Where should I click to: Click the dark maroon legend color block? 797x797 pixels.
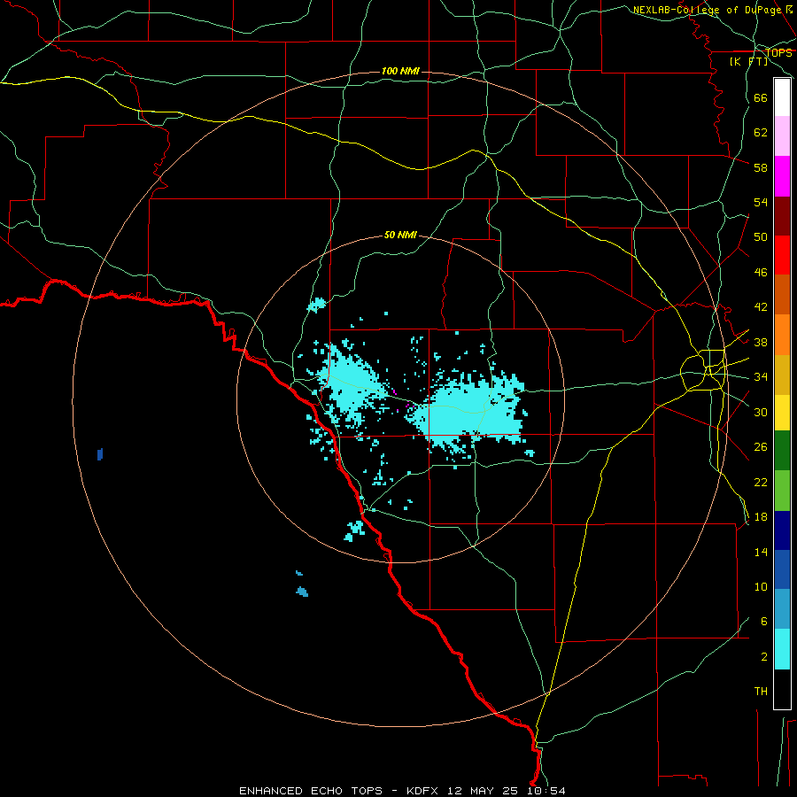pyautogui.click(x=782, y=216)
